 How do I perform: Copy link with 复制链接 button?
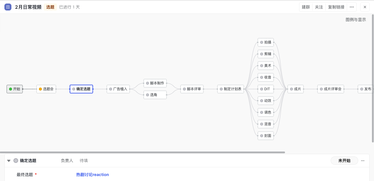click(336, 7)
